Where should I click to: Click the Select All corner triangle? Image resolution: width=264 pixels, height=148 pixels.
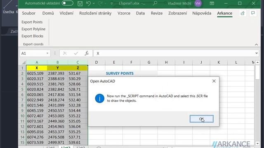[24, 62]
